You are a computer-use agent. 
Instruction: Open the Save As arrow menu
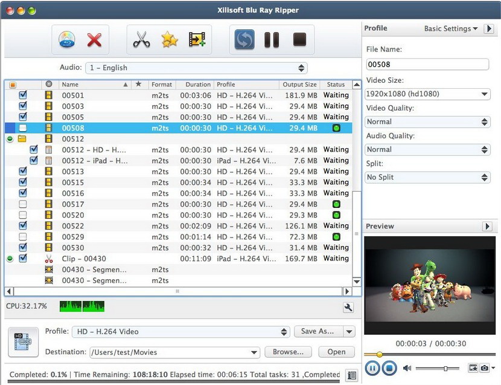(349, 332)
